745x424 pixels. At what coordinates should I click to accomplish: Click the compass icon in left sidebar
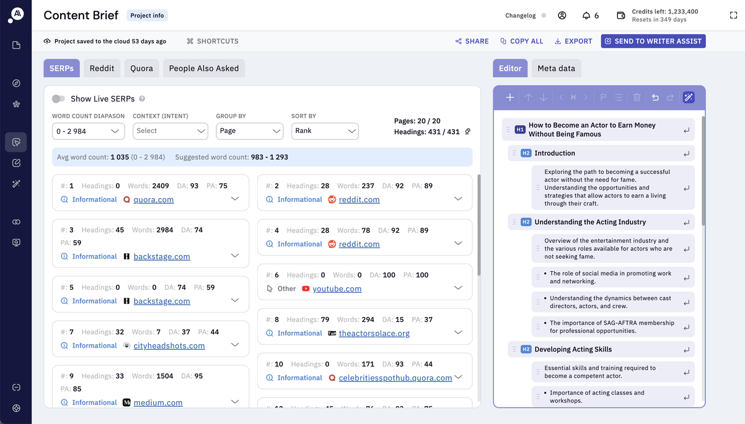coord(17,83)
